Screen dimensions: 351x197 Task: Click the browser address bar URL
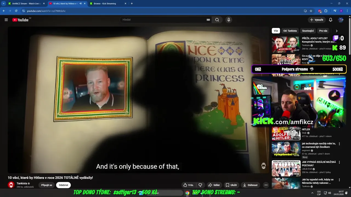46,11
